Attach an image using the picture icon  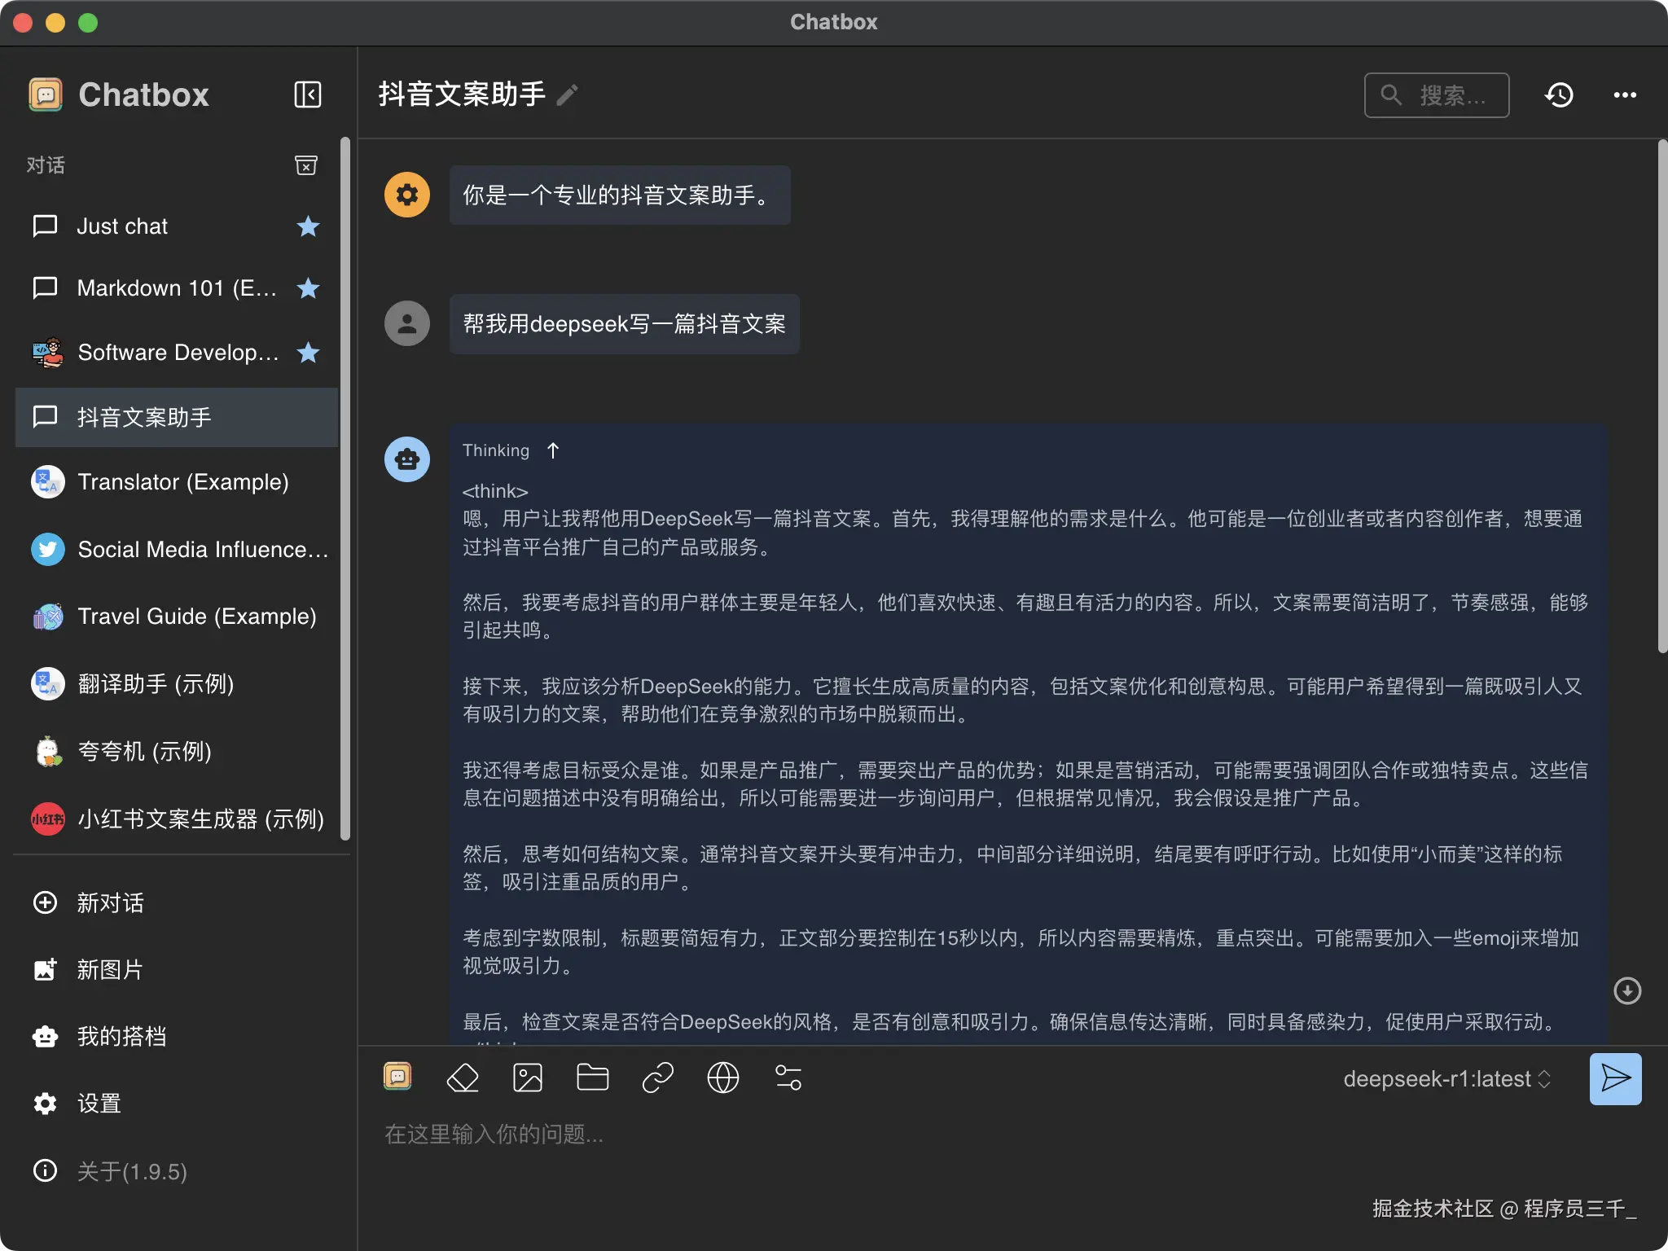click(528, 1078)
